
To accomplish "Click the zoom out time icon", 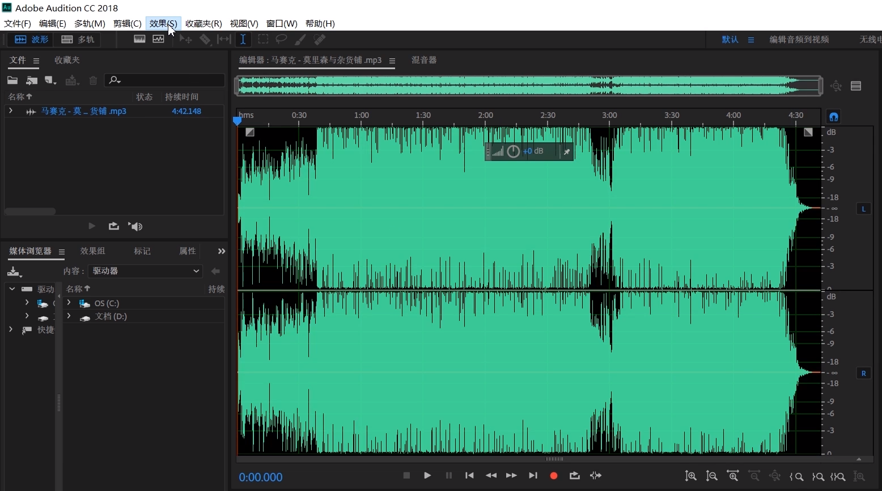I will coord(755,476).
